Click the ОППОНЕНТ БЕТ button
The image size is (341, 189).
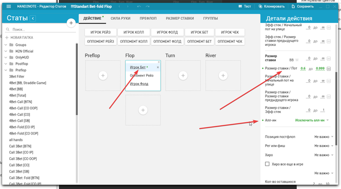click(x=199, y=41)
